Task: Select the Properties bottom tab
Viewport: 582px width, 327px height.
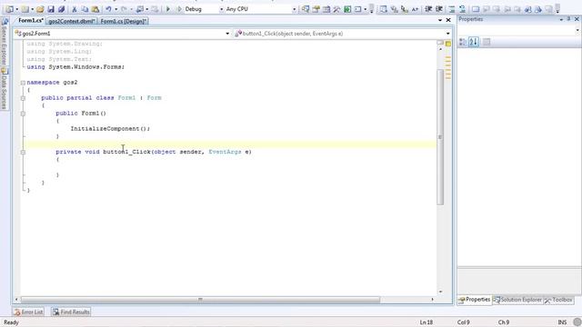Action: tap(475, 300)
